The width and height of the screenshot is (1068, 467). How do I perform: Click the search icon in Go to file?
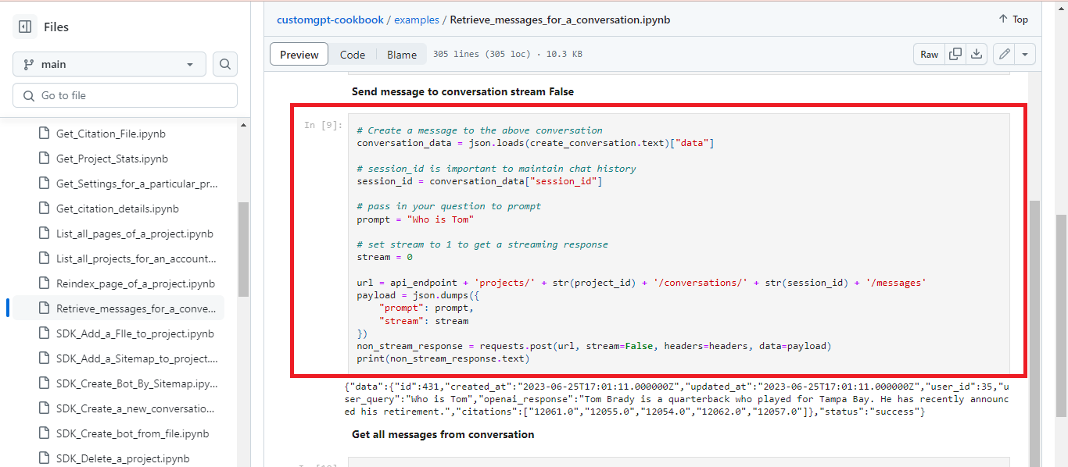click(x=27, y=94)
